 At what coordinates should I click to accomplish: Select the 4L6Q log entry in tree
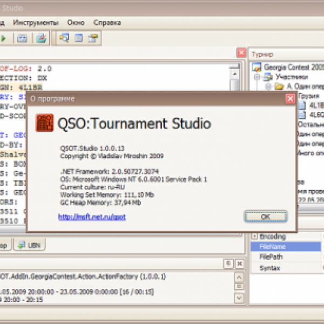point(316,114)
